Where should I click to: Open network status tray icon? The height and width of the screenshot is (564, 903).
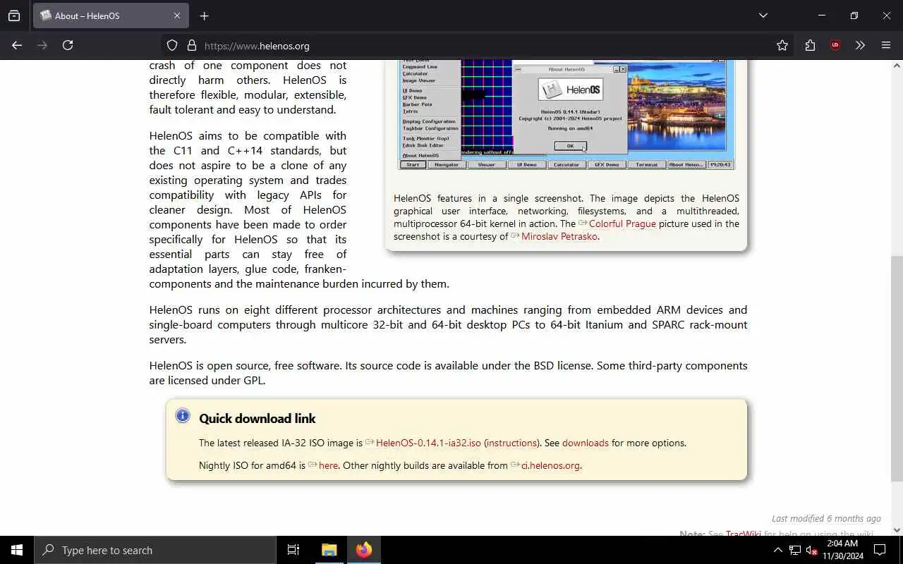pos(794,550)
